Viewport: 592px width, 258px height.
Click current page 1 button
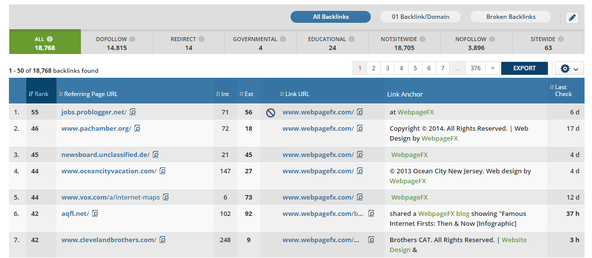pos(360,68)
